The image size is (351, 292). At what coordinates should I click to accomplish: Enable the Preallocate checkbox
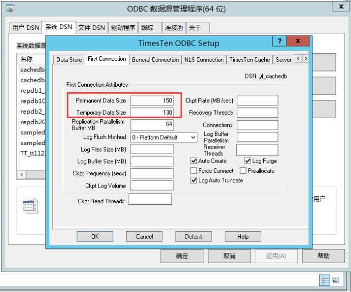coord(243,171)
